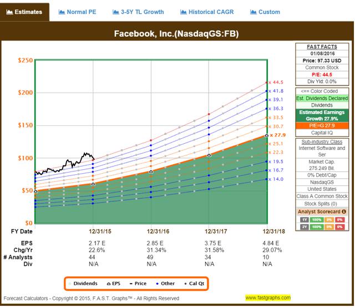Viewport: 355px width, 308px height.
Task: Open the www.fastgraphs.com link
Action: click(x=268, y=297)
